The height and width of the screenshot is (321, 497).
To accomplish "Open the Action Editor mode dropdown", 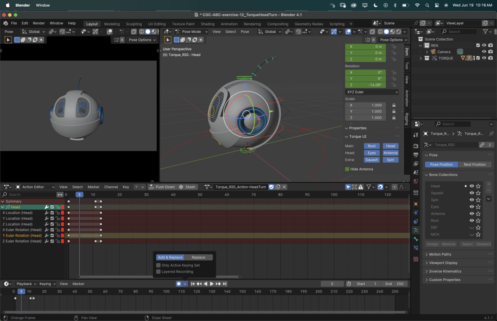I will (x=35, y=187).
